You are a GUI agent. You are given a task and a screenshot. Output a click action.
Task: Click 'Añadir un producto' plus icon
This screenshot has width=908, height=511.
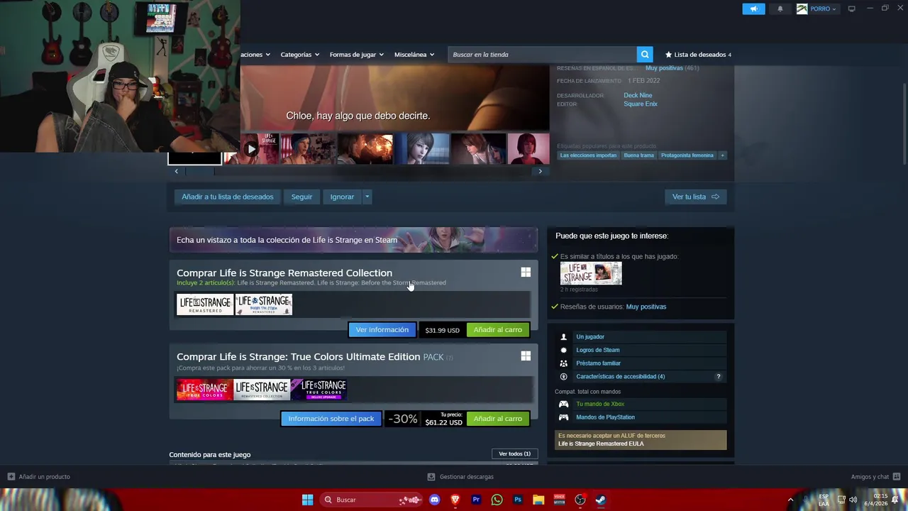tap(11, 477)
